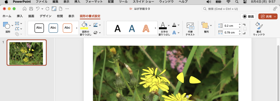This screenshot has height=101, width=280.
Task: Open the ファイル menu
Action: (x=41, y=2)
